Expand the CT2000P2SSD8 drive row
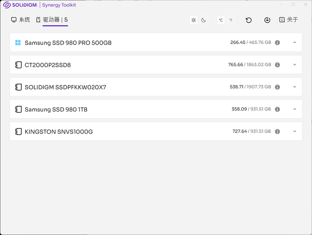 coord(295,65)
